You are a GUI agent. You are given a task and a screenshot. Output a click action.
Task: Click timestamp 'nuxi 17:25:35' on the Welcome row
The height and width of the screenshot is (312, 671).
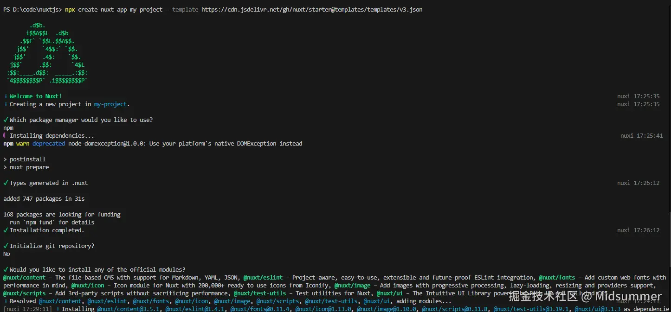pyautogui.click(x=638, y=96)
